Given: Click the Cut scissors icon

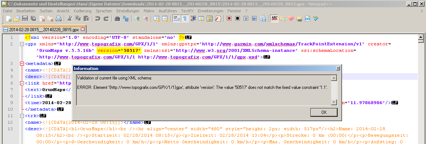Looking at the screenshot, I should click(x=70, y=19).
